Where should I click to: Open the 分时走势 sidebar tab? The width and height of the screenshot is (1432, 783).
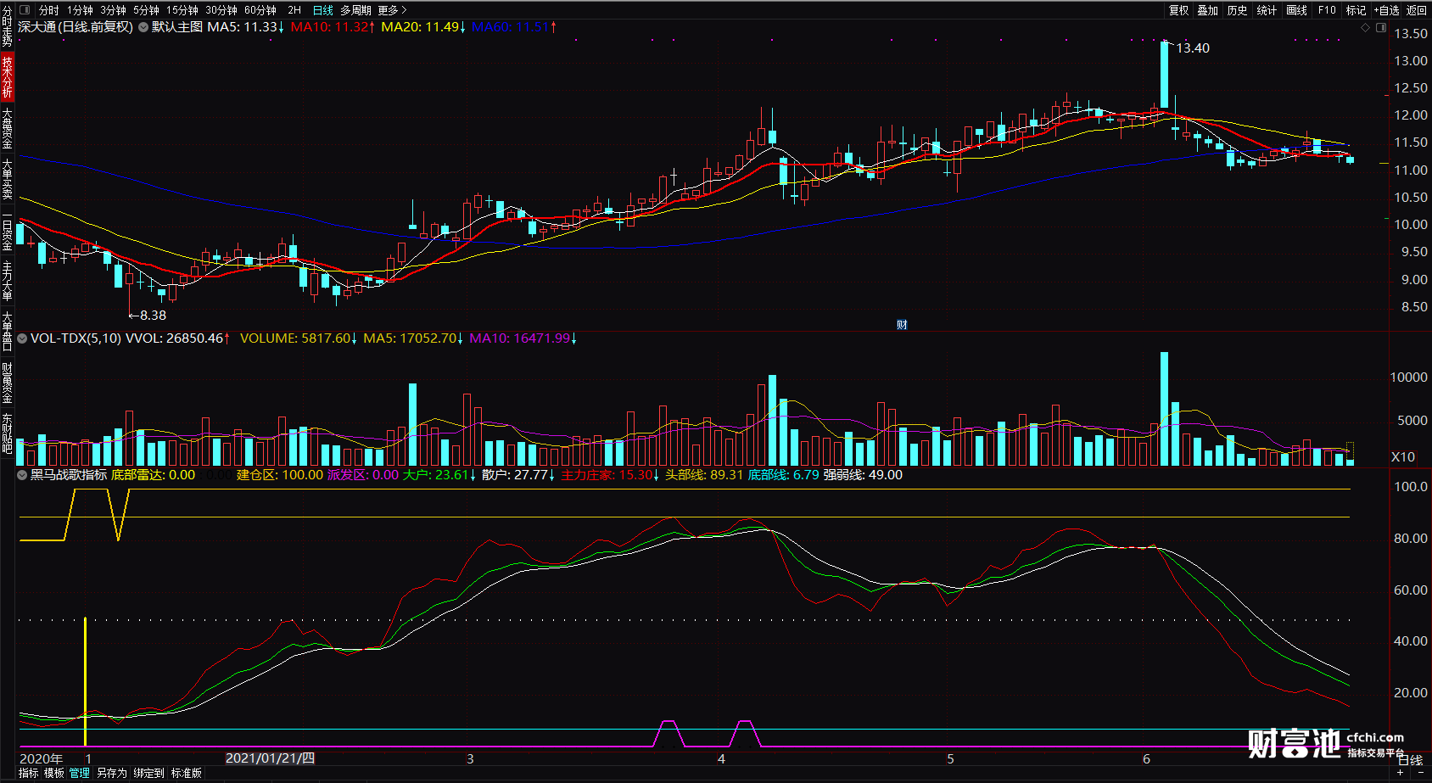7,27
